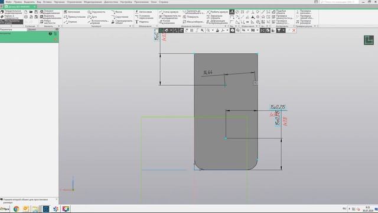Select the Скругление fillet tool
Image resolution: width=378 pixels, height=213 pixels.
pos(120,17)
